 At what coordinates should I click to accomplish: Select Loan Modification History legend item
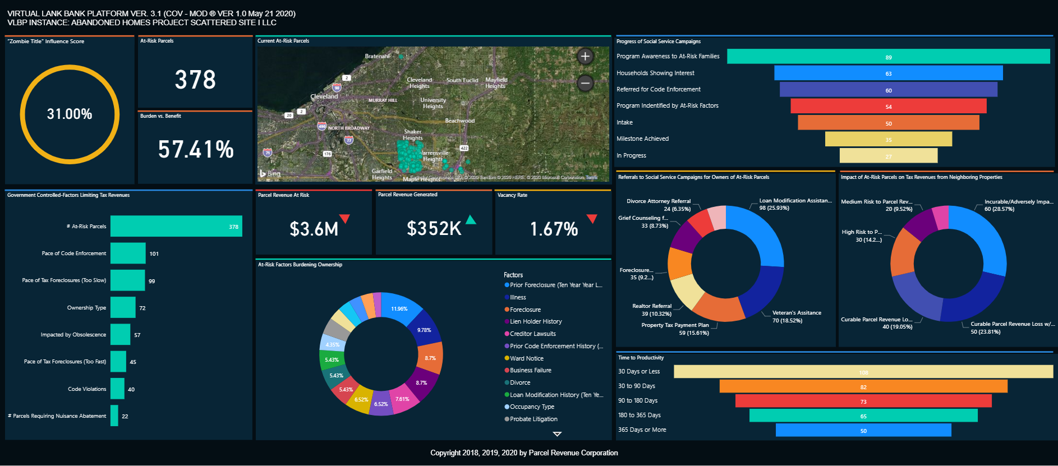(x=554, y=395)
